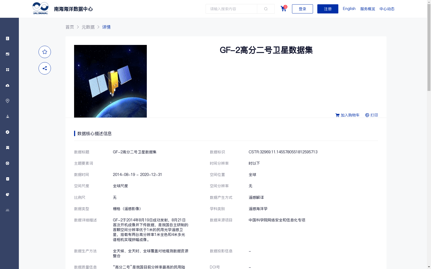The width and height of the screenshot is (431, 269).
Task: Click the 全球尺度 spatial scale value
Action: pos(120,186)
